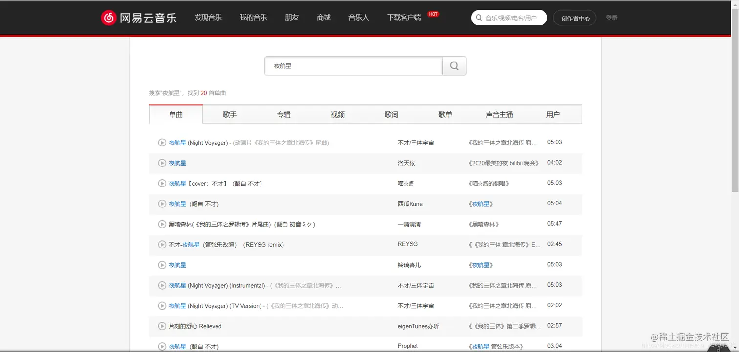Open artist 铃璃喜儿
Image resolution: width=739 pixels, height=352 pixels.
click(409, 265)
